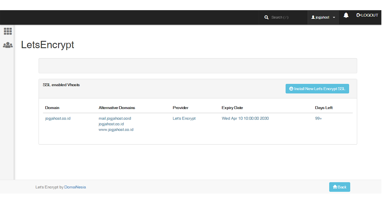Open the DomaiNesia footer link
The width and height of the screenshot is (382, 205).
click(75, 187)
